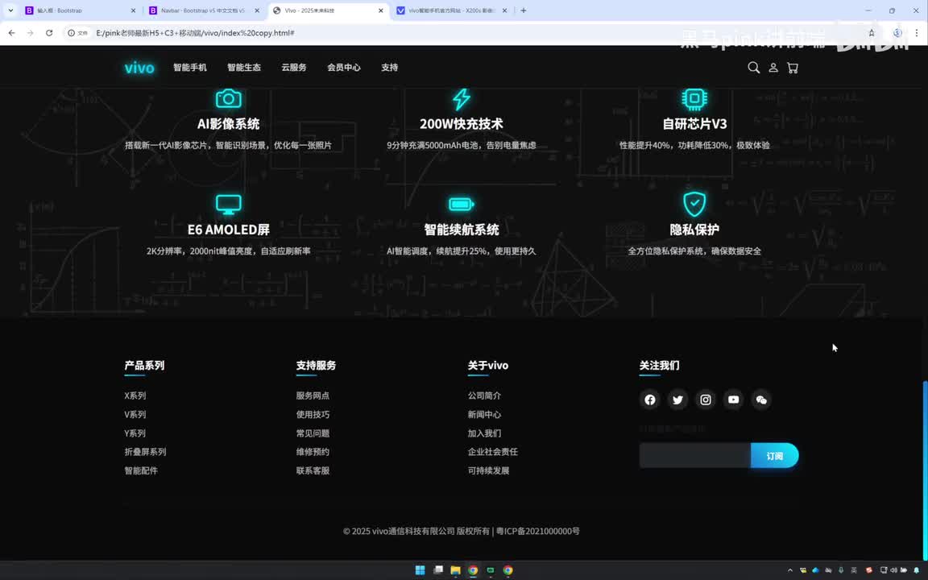Image resolution: width=928 pixels, height=580 pixels.
Task: Open the Twitter social icon
Action: pyautogui.click(x=677, y=400)
